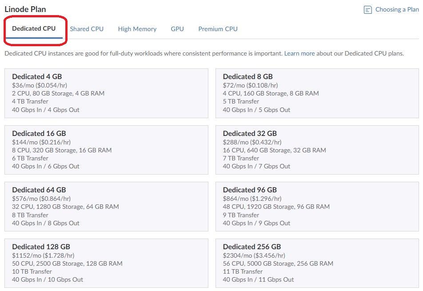Click '16 CPU, 640 GB Storage, 32 GB RAM'
The height and width of the screenshot is (291, 423).
(274, 150)
